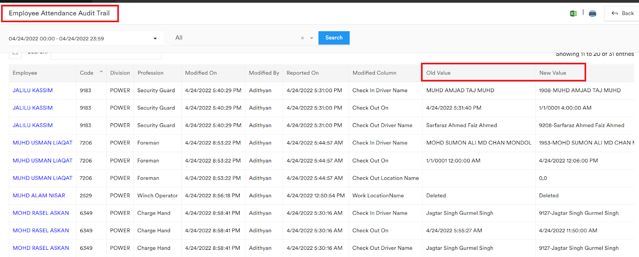Sort by Modified On column
Image resolution: width=639 pixels, height=257 pixels.
(213, 73)
